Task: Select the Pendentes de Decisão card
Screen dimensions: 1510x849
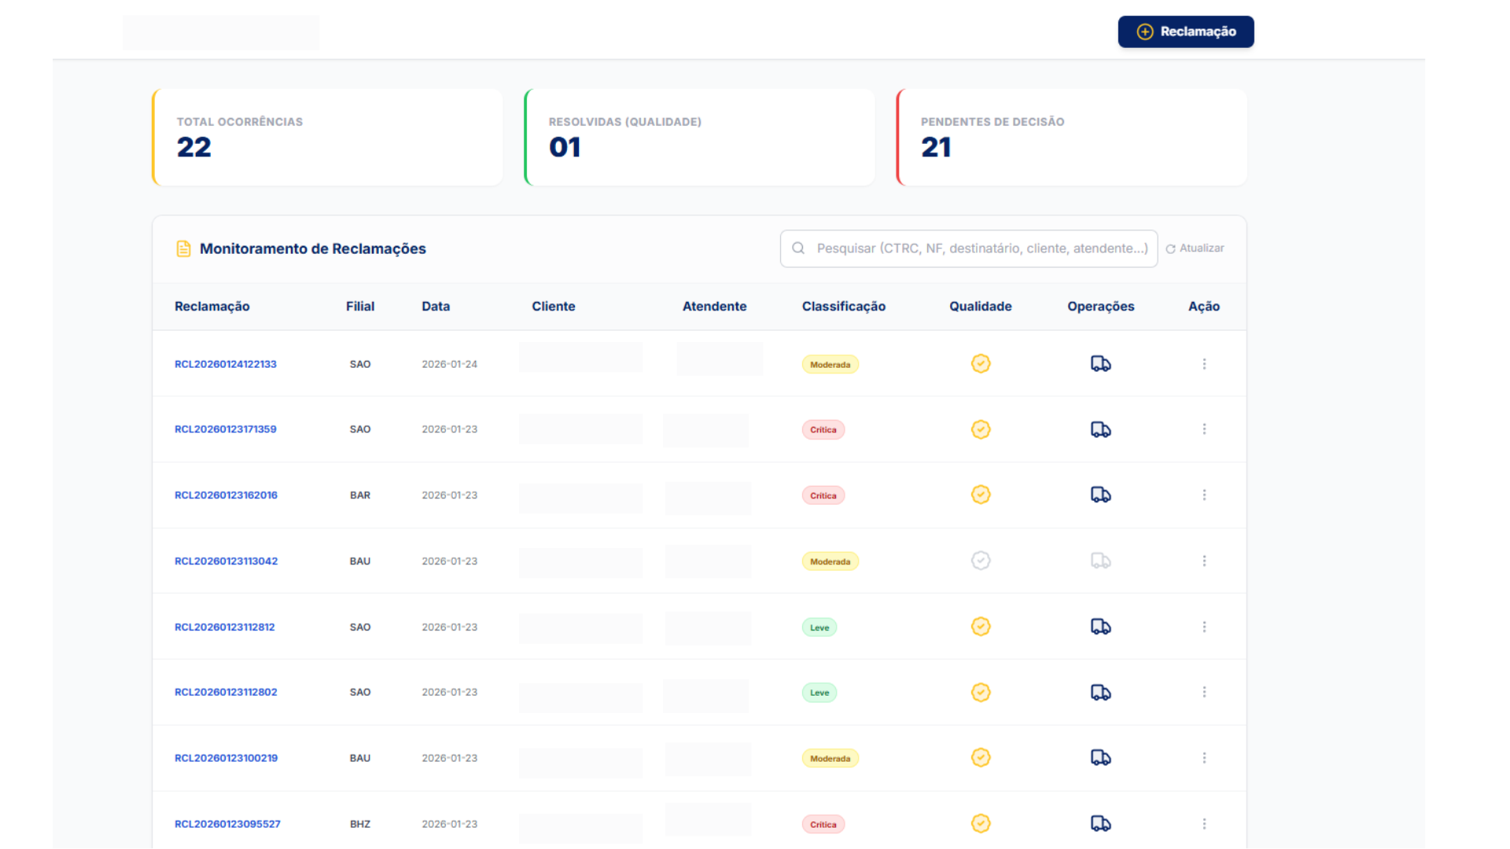Action: pos(1071,138)
